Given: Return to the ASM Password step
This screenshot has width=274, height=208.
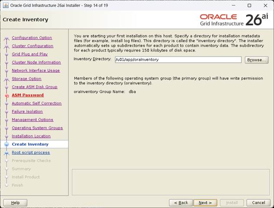Looking at the screenshot, I should 28,95.
